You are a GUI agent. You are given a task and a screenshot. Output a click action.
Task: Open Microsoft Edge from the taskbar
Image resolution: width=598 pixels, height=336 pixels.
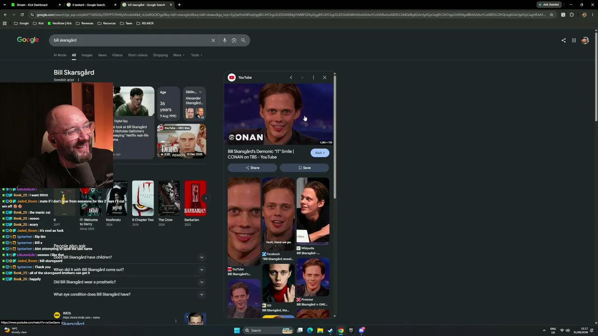tap(310, 330)
